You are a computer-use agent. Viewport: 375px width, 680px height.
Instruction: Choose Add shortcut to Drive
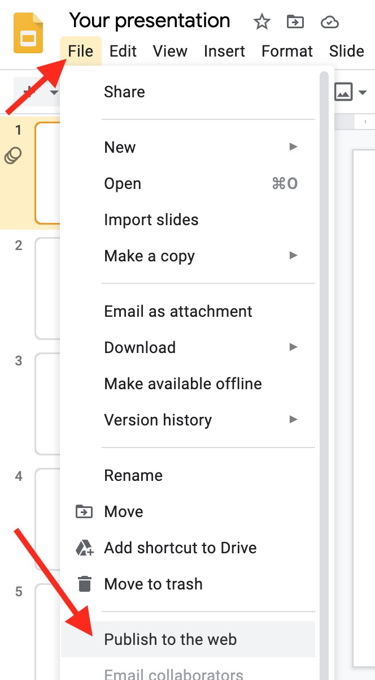pos(180,548)
